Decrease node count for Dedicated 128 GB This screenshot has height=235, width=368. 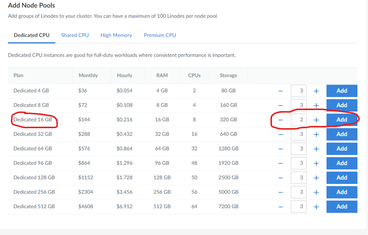[280, 178]
